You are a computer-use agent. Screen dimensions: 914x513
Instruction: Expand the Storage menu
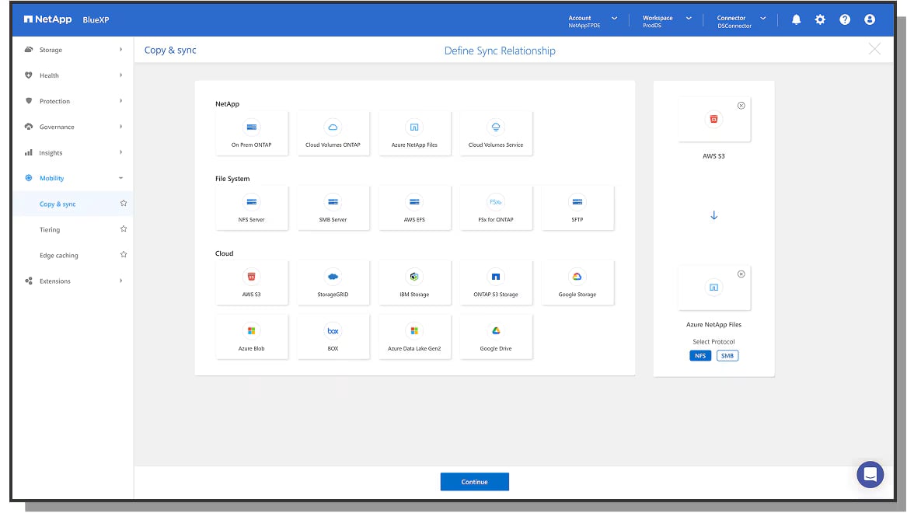pyautogui.click(x=73, y=50)
